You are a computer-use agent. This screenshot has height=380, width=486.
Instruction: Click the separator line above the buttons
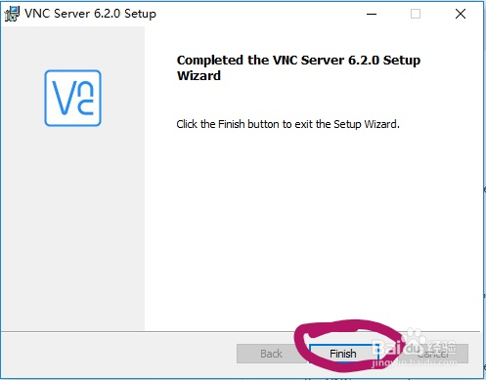click(241, 332)
